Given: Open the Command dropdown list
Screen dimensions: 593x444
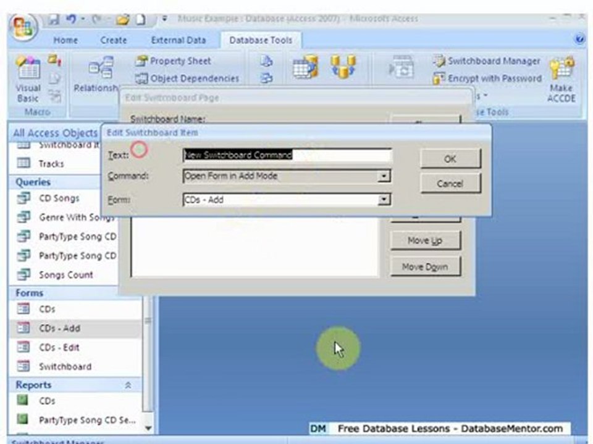Looking at the screenshot, I should [384, 176].
